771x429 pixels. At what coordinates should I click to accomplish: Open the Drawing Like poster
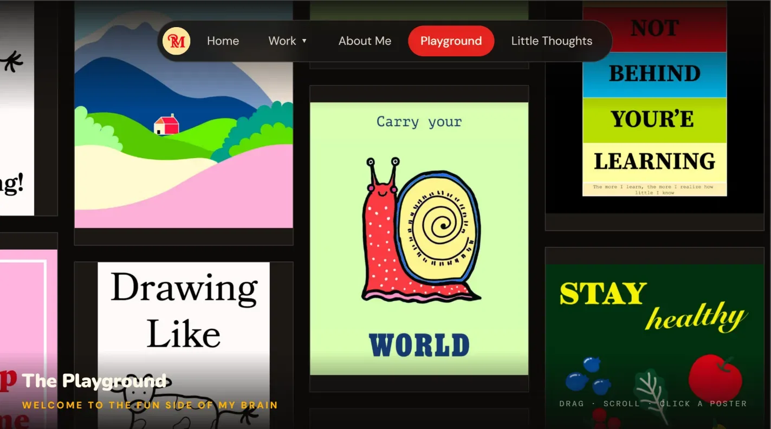click(184, 346)
